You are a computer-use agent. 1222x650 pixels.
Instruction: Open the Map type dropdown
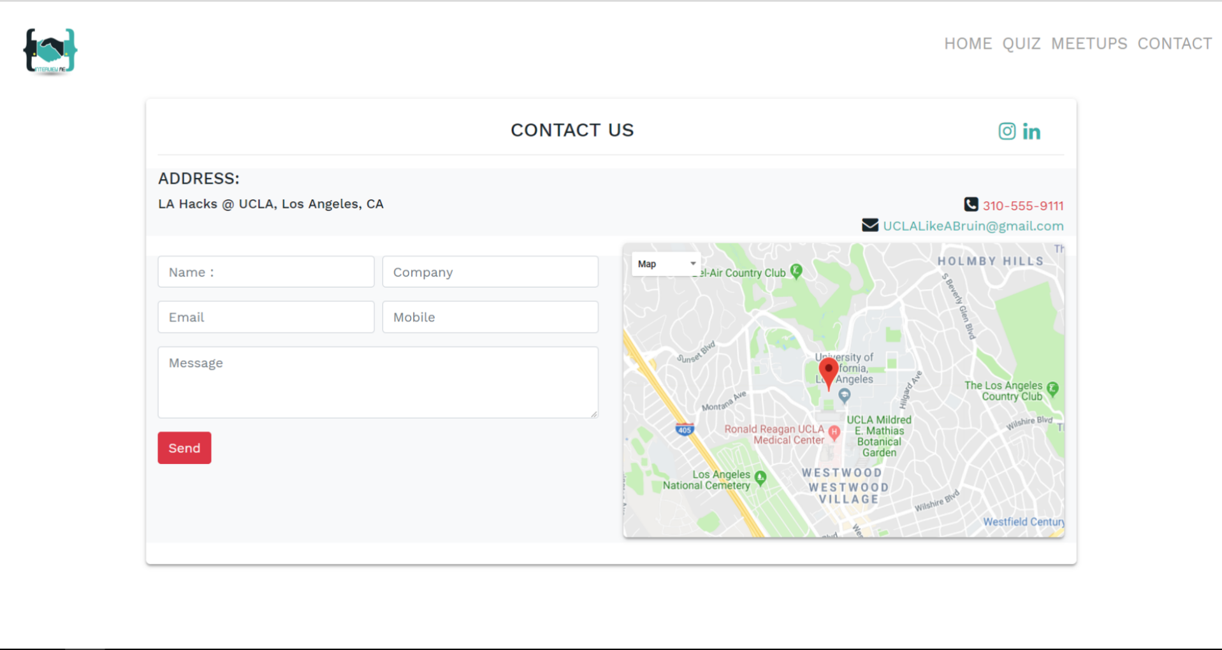coord(666,264)
